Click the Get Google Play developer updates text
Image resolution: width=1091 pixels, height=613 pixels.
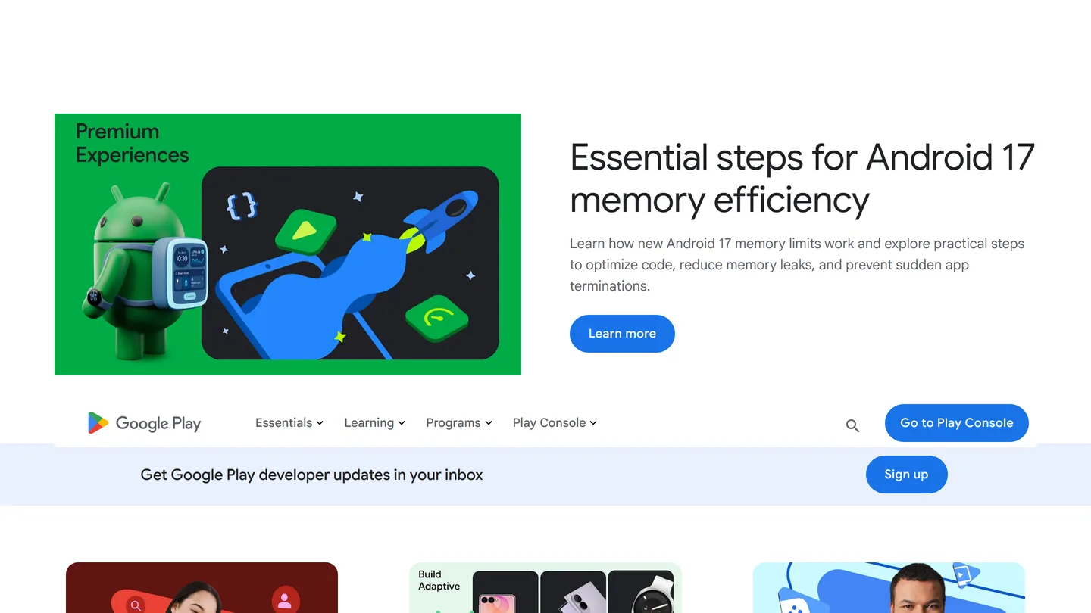click(x=311, y=475)
